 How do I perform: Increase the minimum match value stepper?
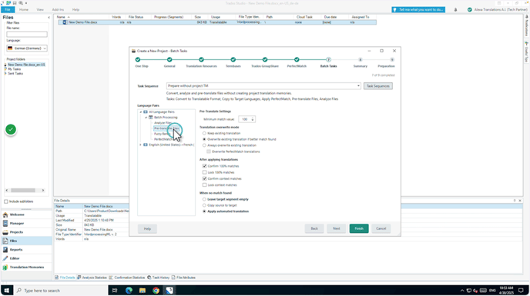[x=253, y=118]
